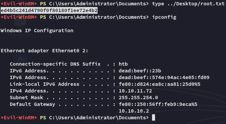Click the last *Evil-WinRM* prompt label

19,118
